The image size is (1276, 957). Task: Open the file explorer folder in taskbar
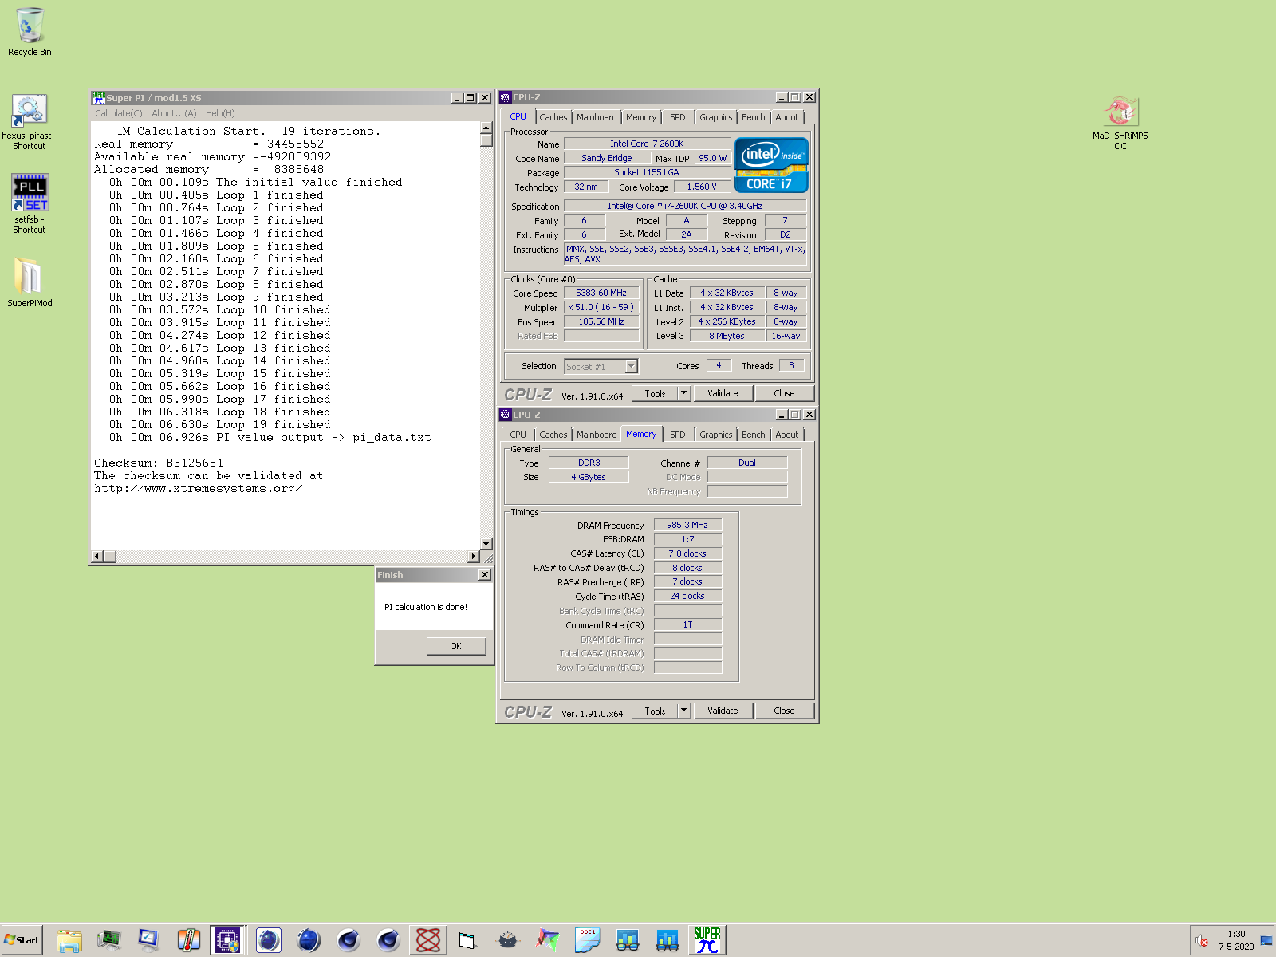point(69,940)
